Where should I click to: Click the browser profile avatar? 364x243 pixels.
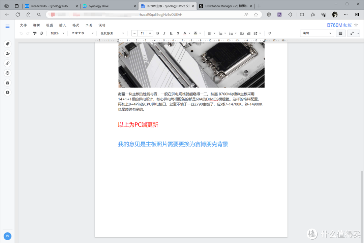[335, 14]
